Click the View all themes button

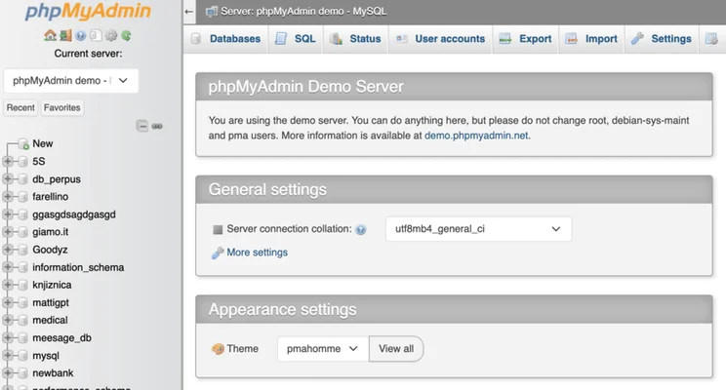(396, 349)
